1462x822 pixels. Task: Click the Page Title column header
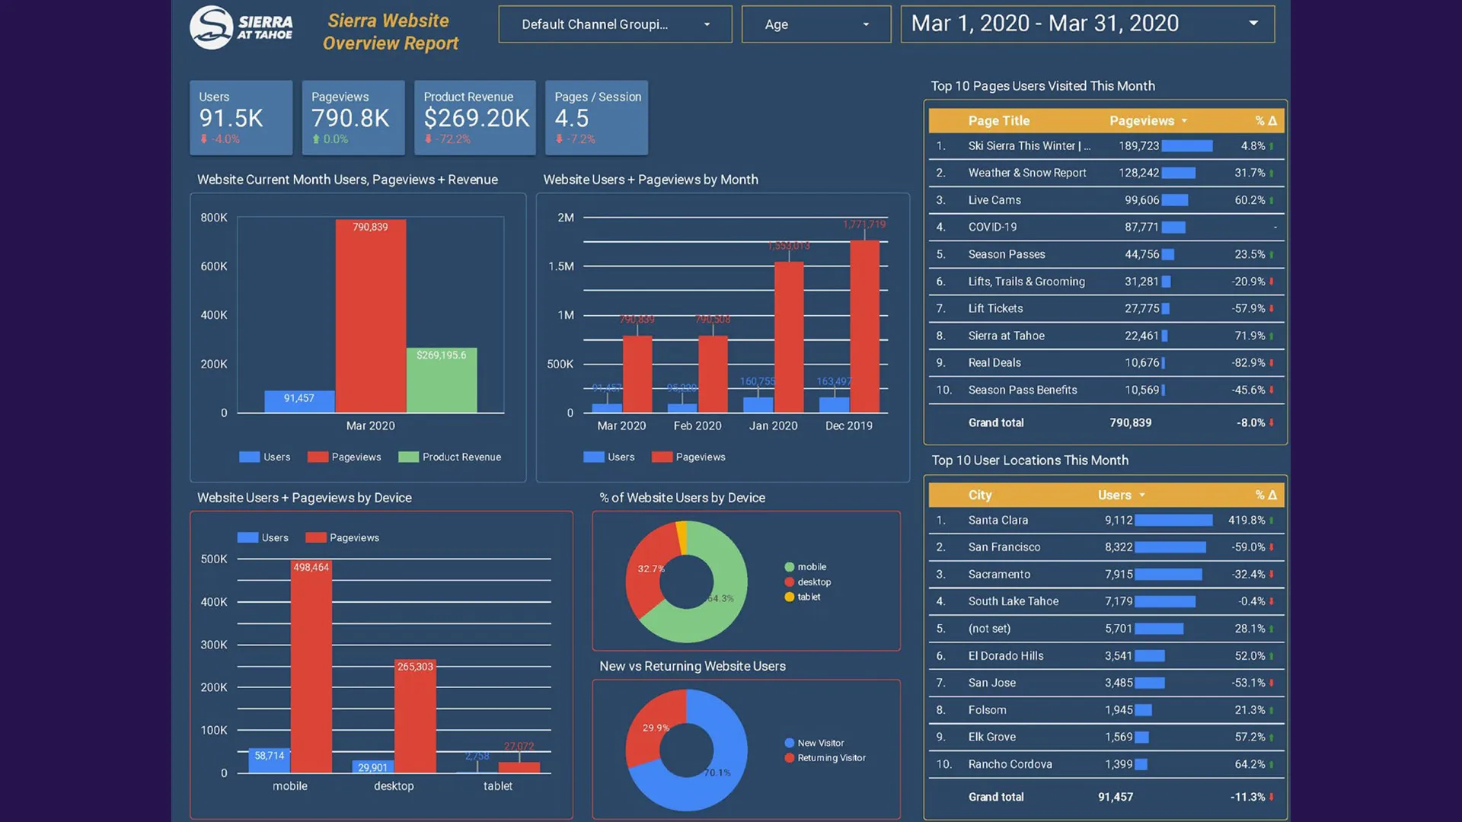[x=998, y=121]
